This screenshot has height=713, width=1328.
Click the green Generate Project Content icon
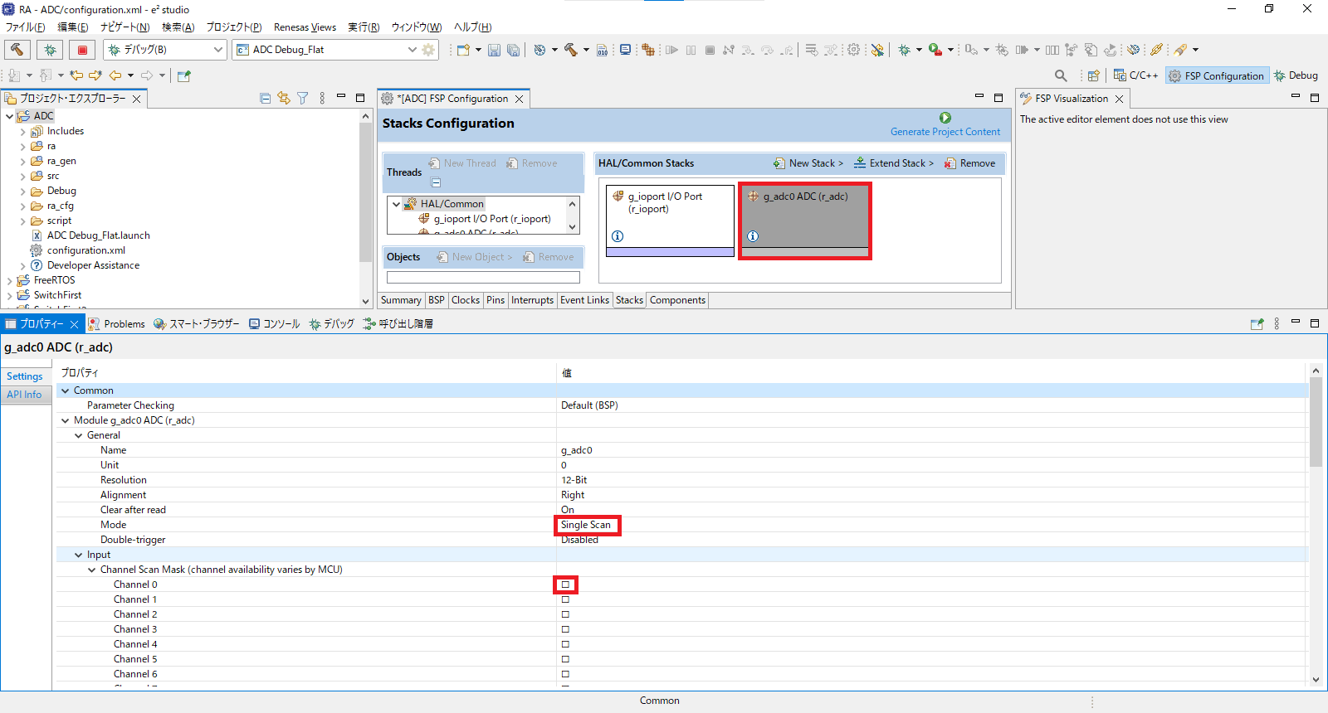coord(945,118)
